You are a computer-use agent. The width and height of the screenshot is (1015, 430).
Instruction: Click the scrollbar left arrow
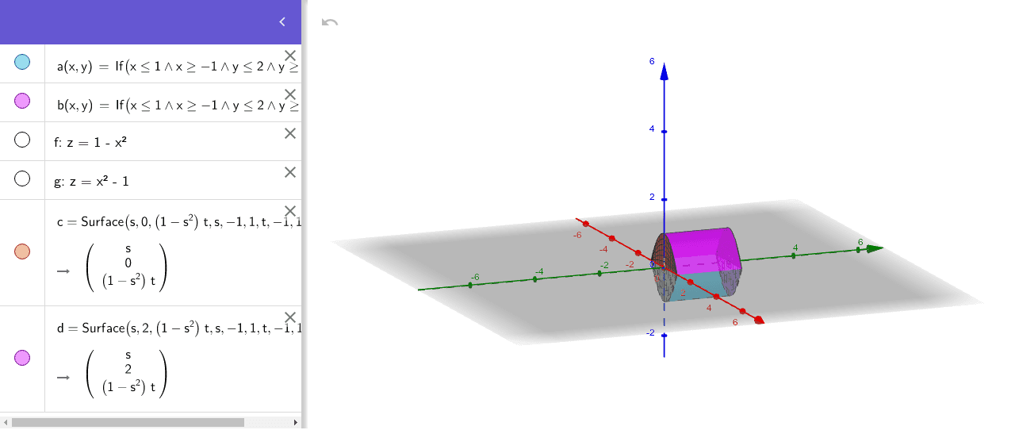[5, 422]
